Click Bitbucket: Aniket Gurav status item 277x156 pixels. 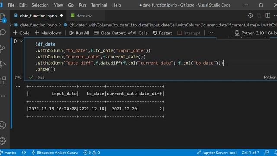tap(55, 153)
